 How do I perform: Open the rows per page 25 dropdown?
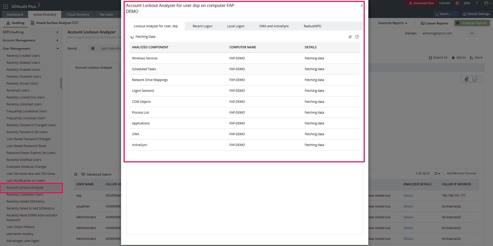pos(437,174)
